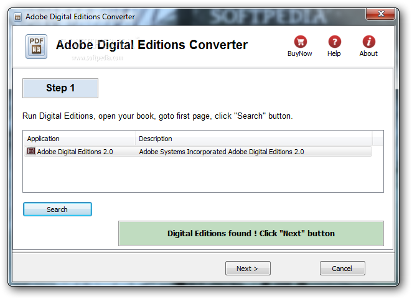Screen dimensions: 412x299
Task: Sort by the Application column header
Action: pyautogui.click(x=80, y=139)
